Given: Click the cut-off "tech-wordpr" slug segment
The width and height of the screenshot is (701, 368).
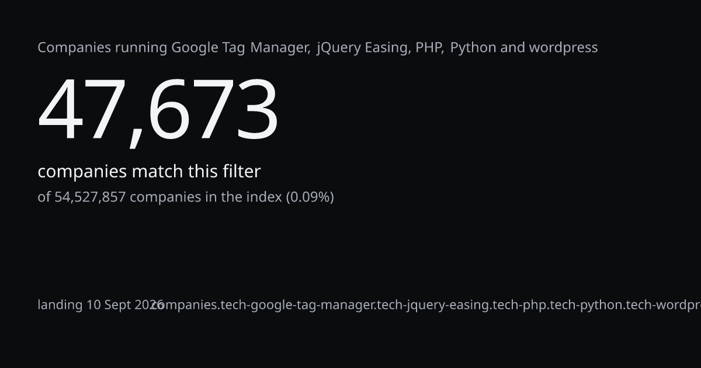Looking at the screenshot, I should 663,305.
